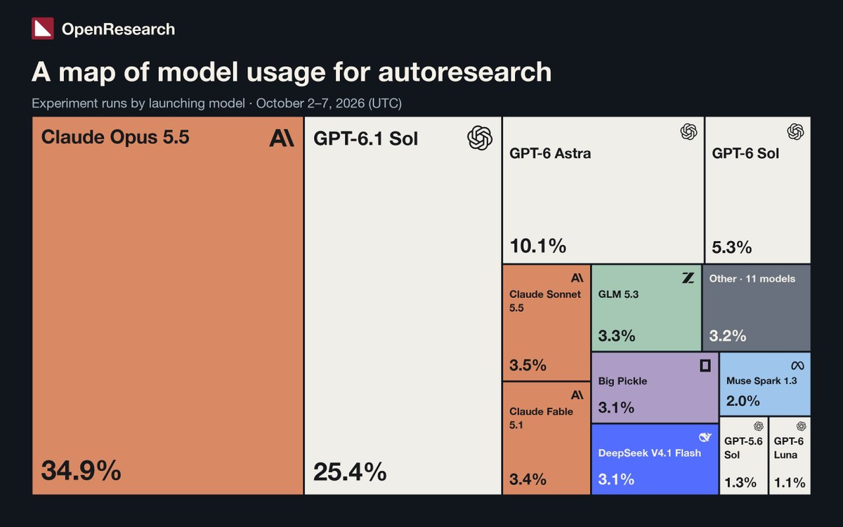Click the 3.1% value under Big Pickle

point(616,407)
